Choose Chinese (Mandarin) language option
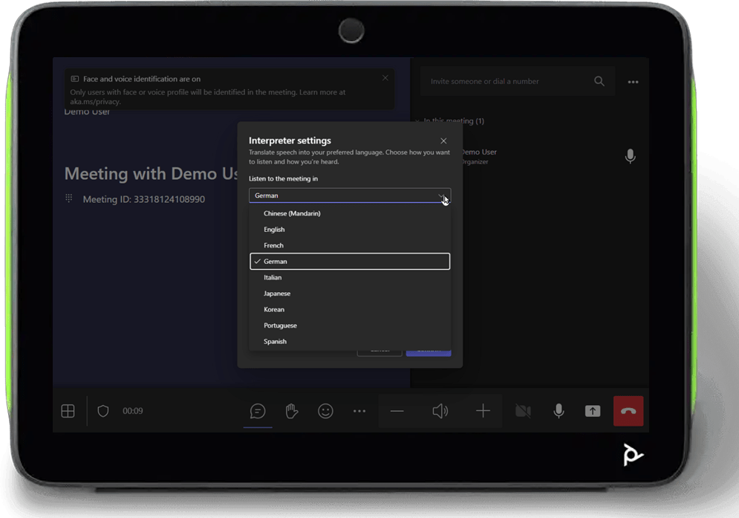 pos(292,213)
